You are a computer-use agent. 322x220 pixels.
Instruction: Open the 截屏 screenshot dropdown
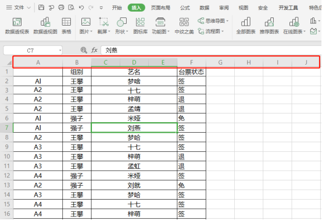pyautogui.click(x=103, y=26)
